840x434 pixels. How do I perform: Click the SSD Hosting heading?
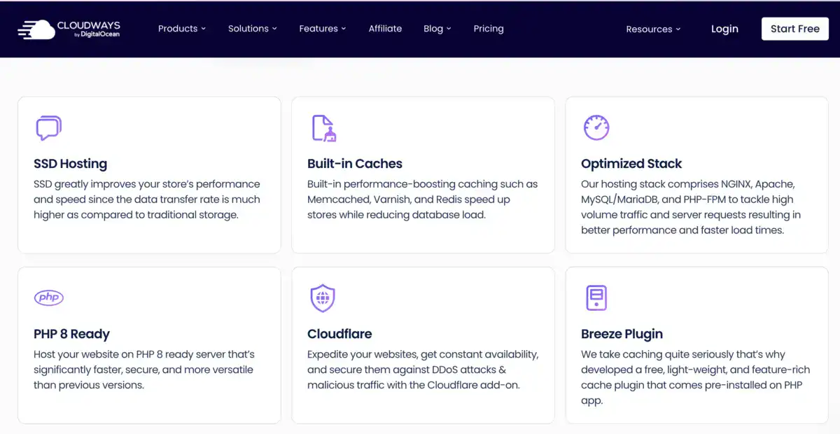(x=70, y=164)
